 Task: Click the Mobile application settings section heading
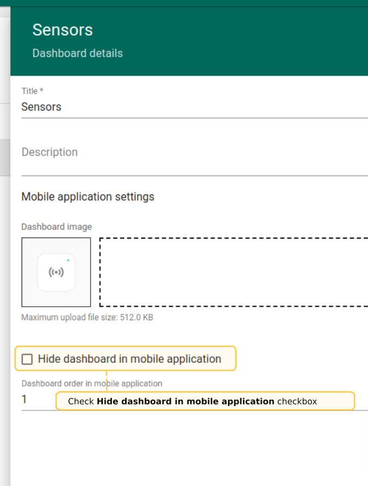click(88, 197)
